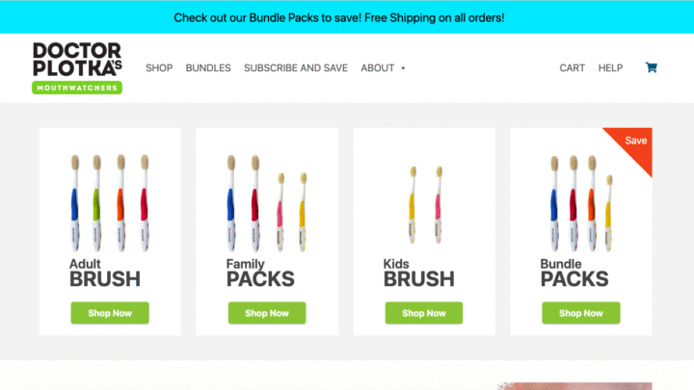Select the Family Packs heading text
694x390 pixels.
point(260,273)
